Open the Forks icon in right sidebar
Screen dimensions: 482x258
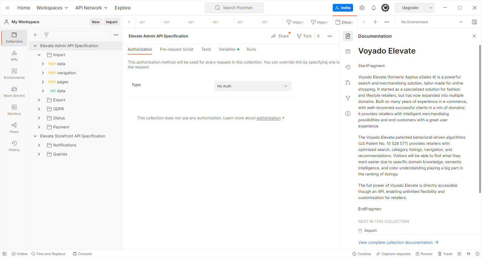[x=348, y=98]
